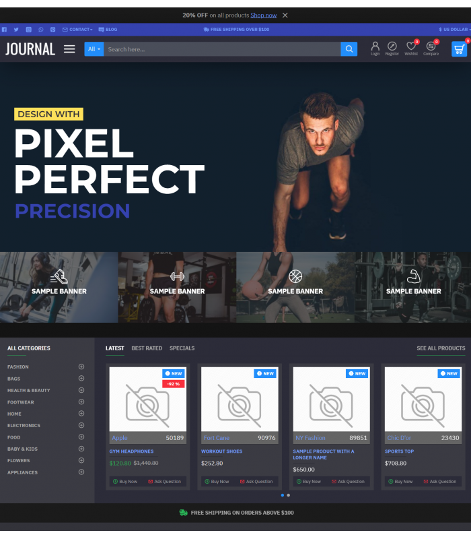Click the 'Shop now' link
Viewport: 471px width, 539px height.
(263, 15)
